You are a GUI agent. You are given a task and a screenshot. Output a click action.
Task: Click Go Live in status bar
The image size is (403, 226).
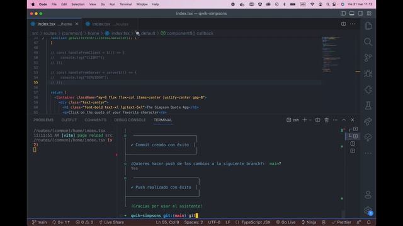(286, 222)
